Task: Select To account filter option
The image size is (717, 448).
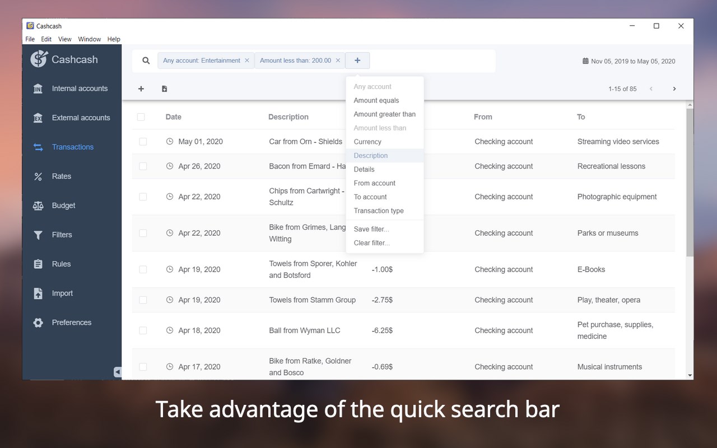Action: pyautogui.click(x=385, y=197)
